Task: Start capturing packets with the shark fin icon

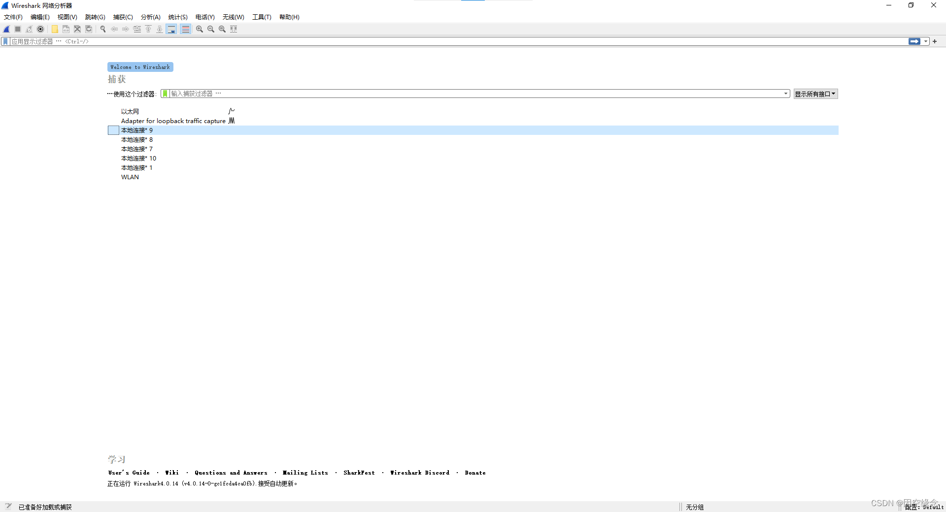Action: click(x=6, y=29)
